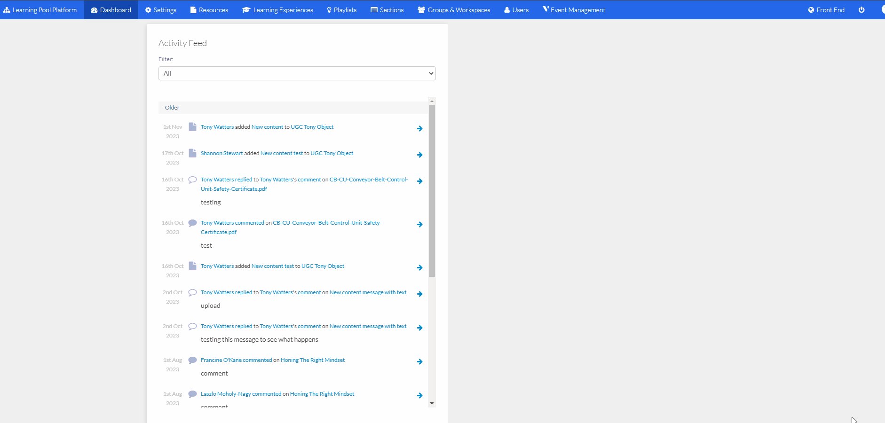Screen dimensions: 885x423
Task: Click speech bubble icon beside Francine's comment
Action: point(192,360)
